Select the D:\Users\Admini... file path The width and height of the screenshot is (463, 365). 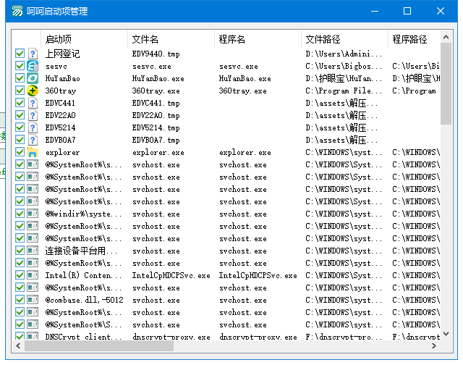pyautogui.click(x=344, y=54)
